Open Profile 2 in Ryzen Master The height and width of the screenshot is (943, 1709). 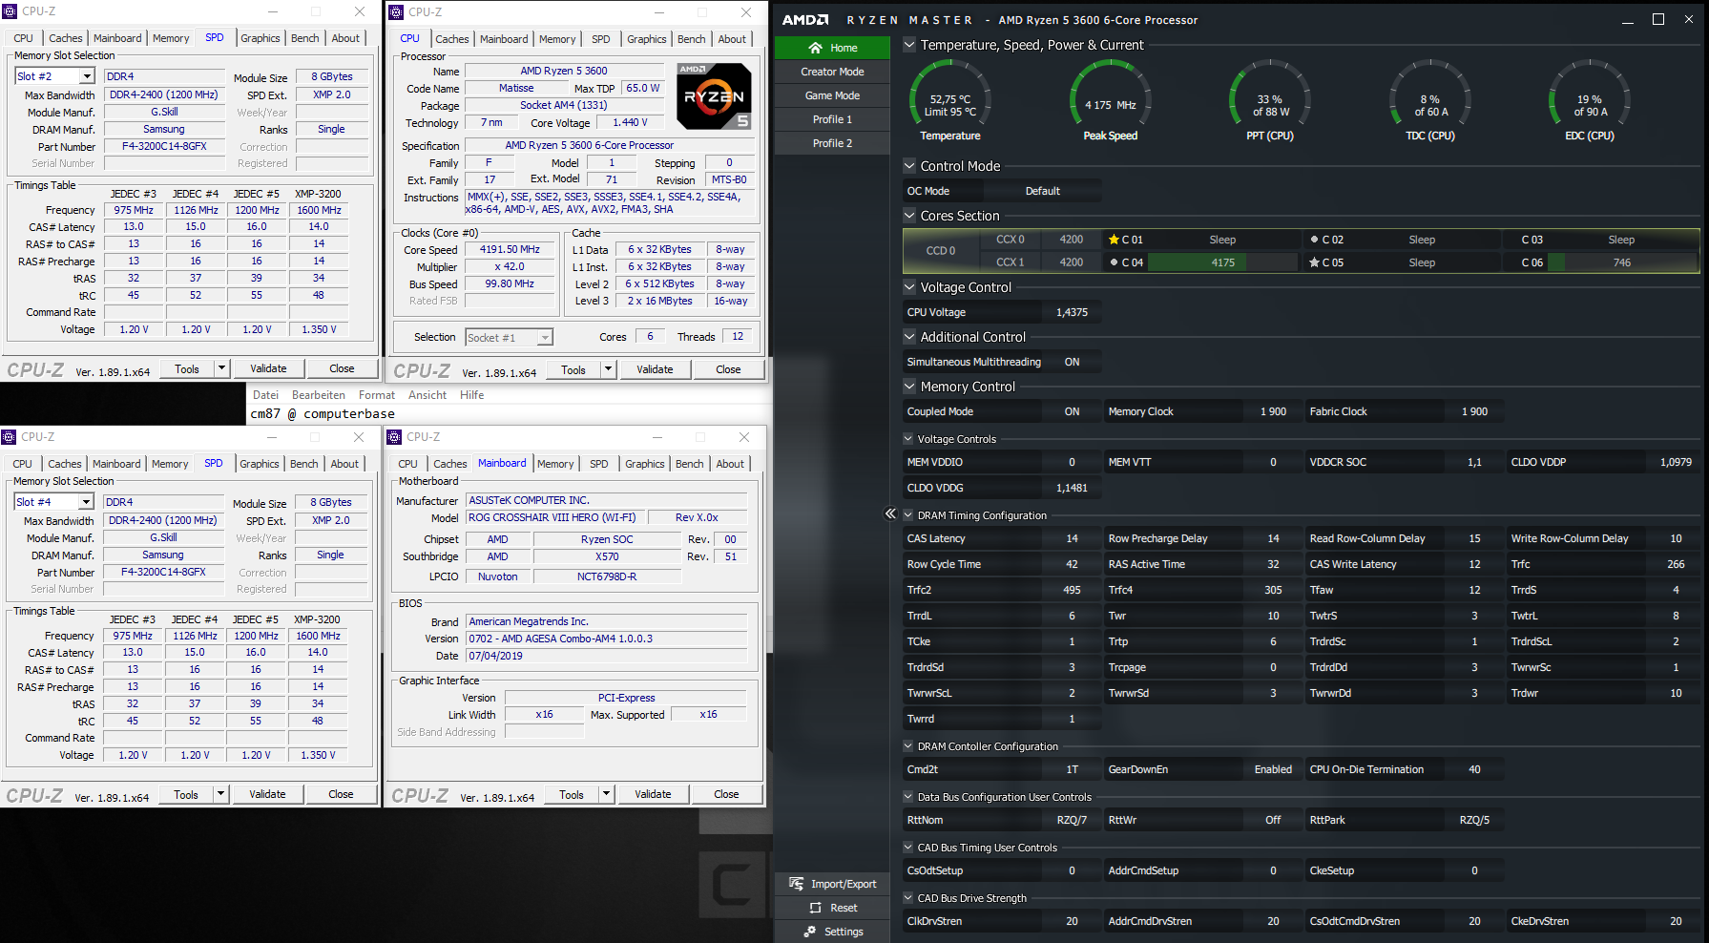pos(832,143)
